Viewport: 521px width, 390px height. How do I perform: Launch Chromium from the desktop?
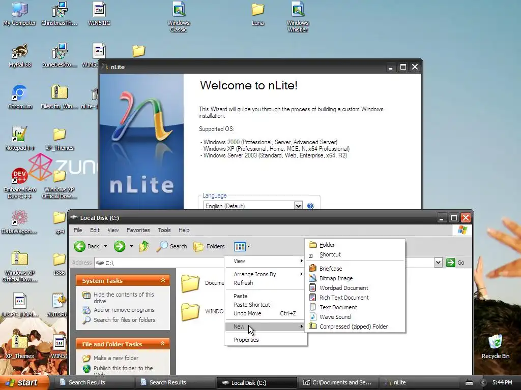(x=20, y=97)
